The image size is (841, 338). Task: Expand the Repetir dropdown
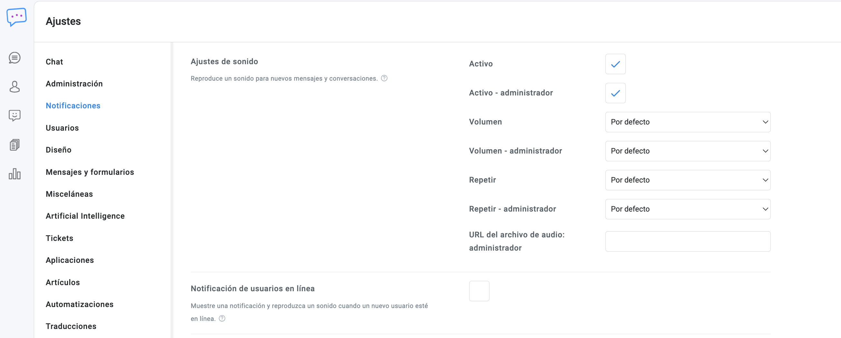pyautogui.click(x=688, y=180)
